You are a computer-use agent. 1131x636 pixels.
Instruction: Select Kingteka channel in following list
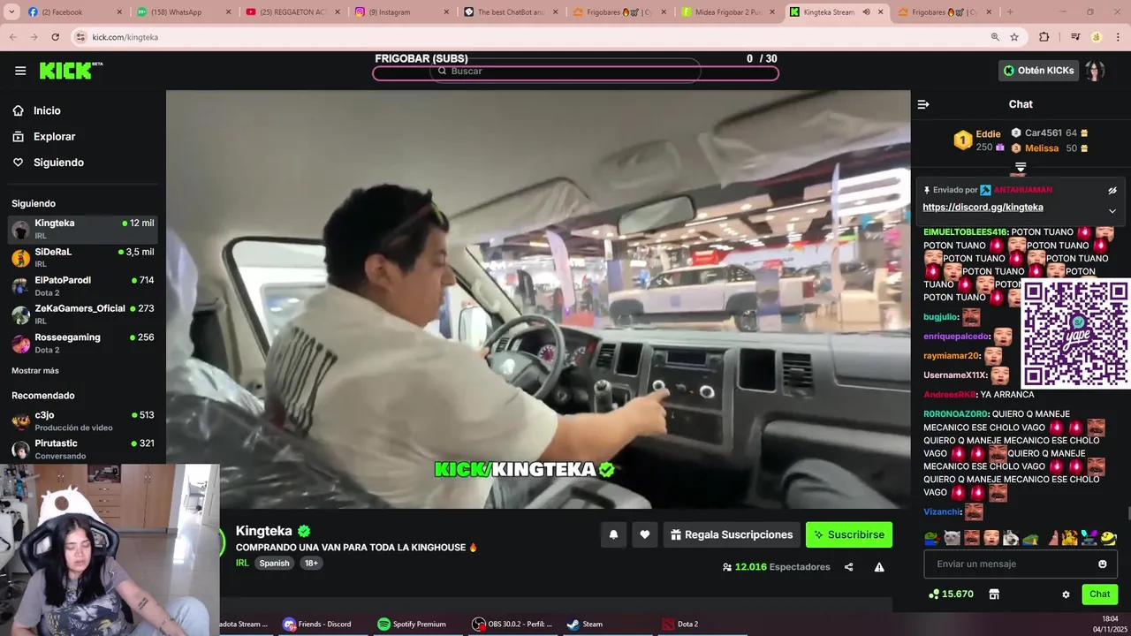coord(83,230)
